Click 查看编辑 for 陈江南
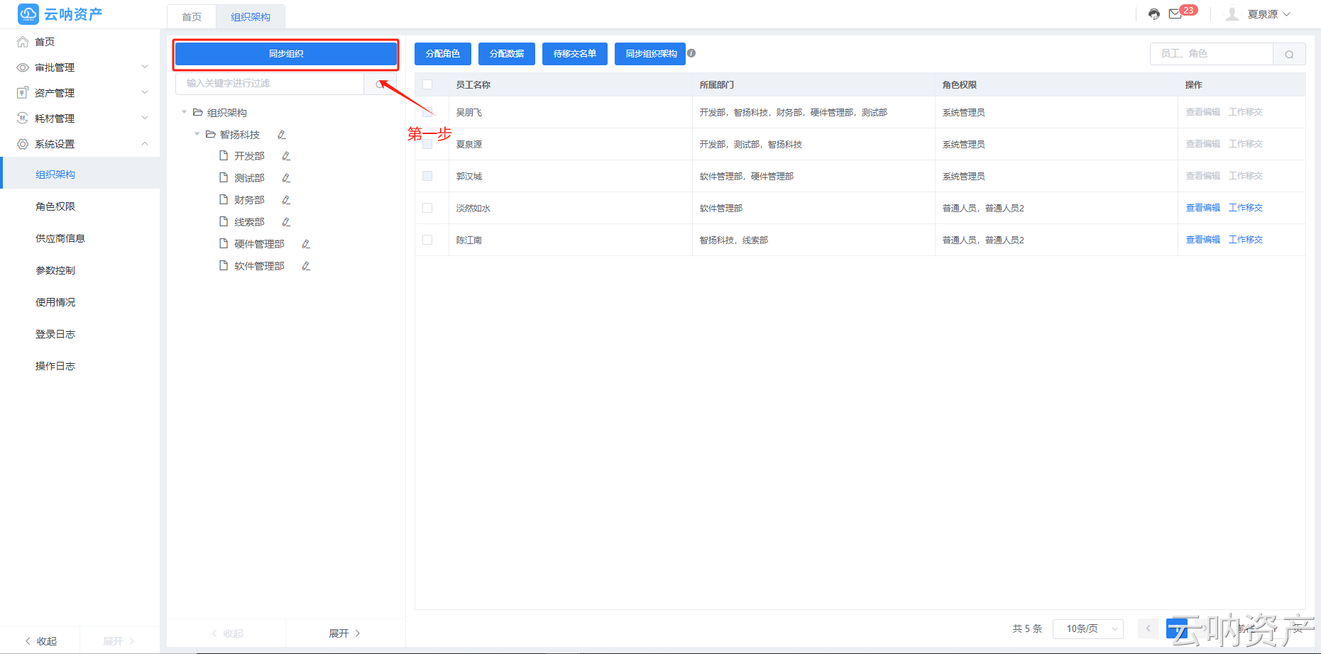 click(1203, 240)
